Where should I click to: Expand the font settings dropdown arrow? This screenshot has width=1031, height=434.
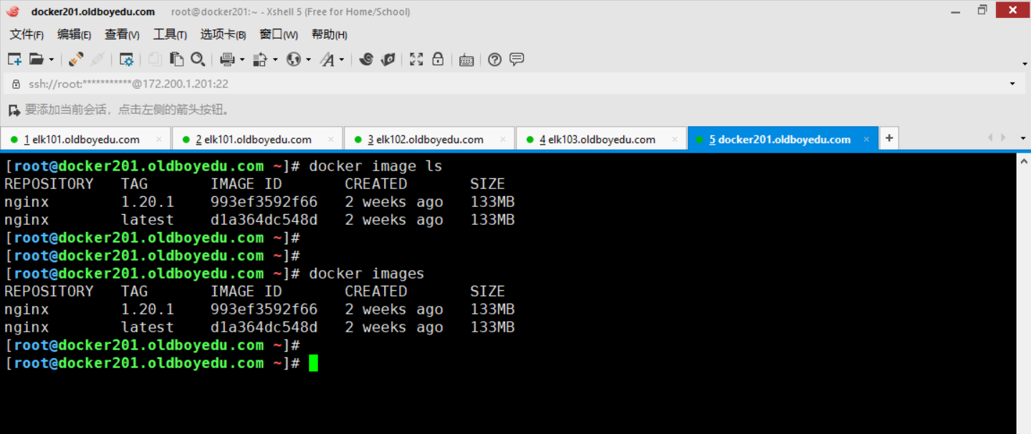(342, 59)
